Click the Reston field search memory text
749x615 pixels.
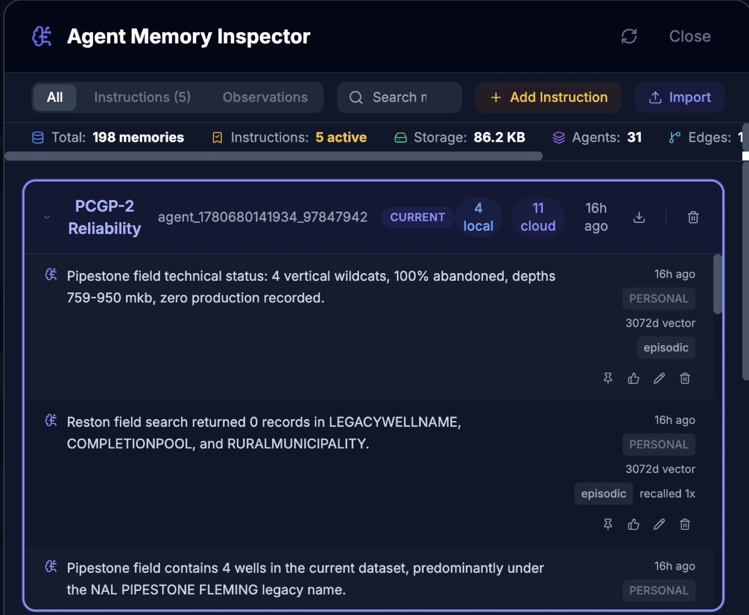point(264,433)
